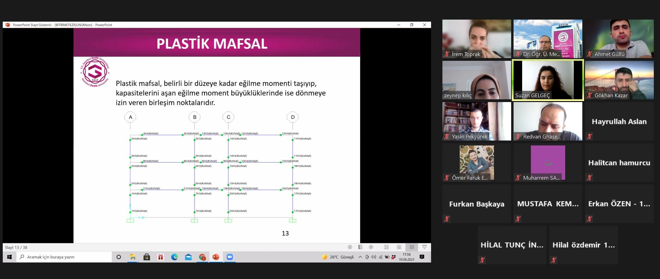Select Ömer Faruk E... participant tile
Screen dimensions: 660x279
tap(477, 163)
